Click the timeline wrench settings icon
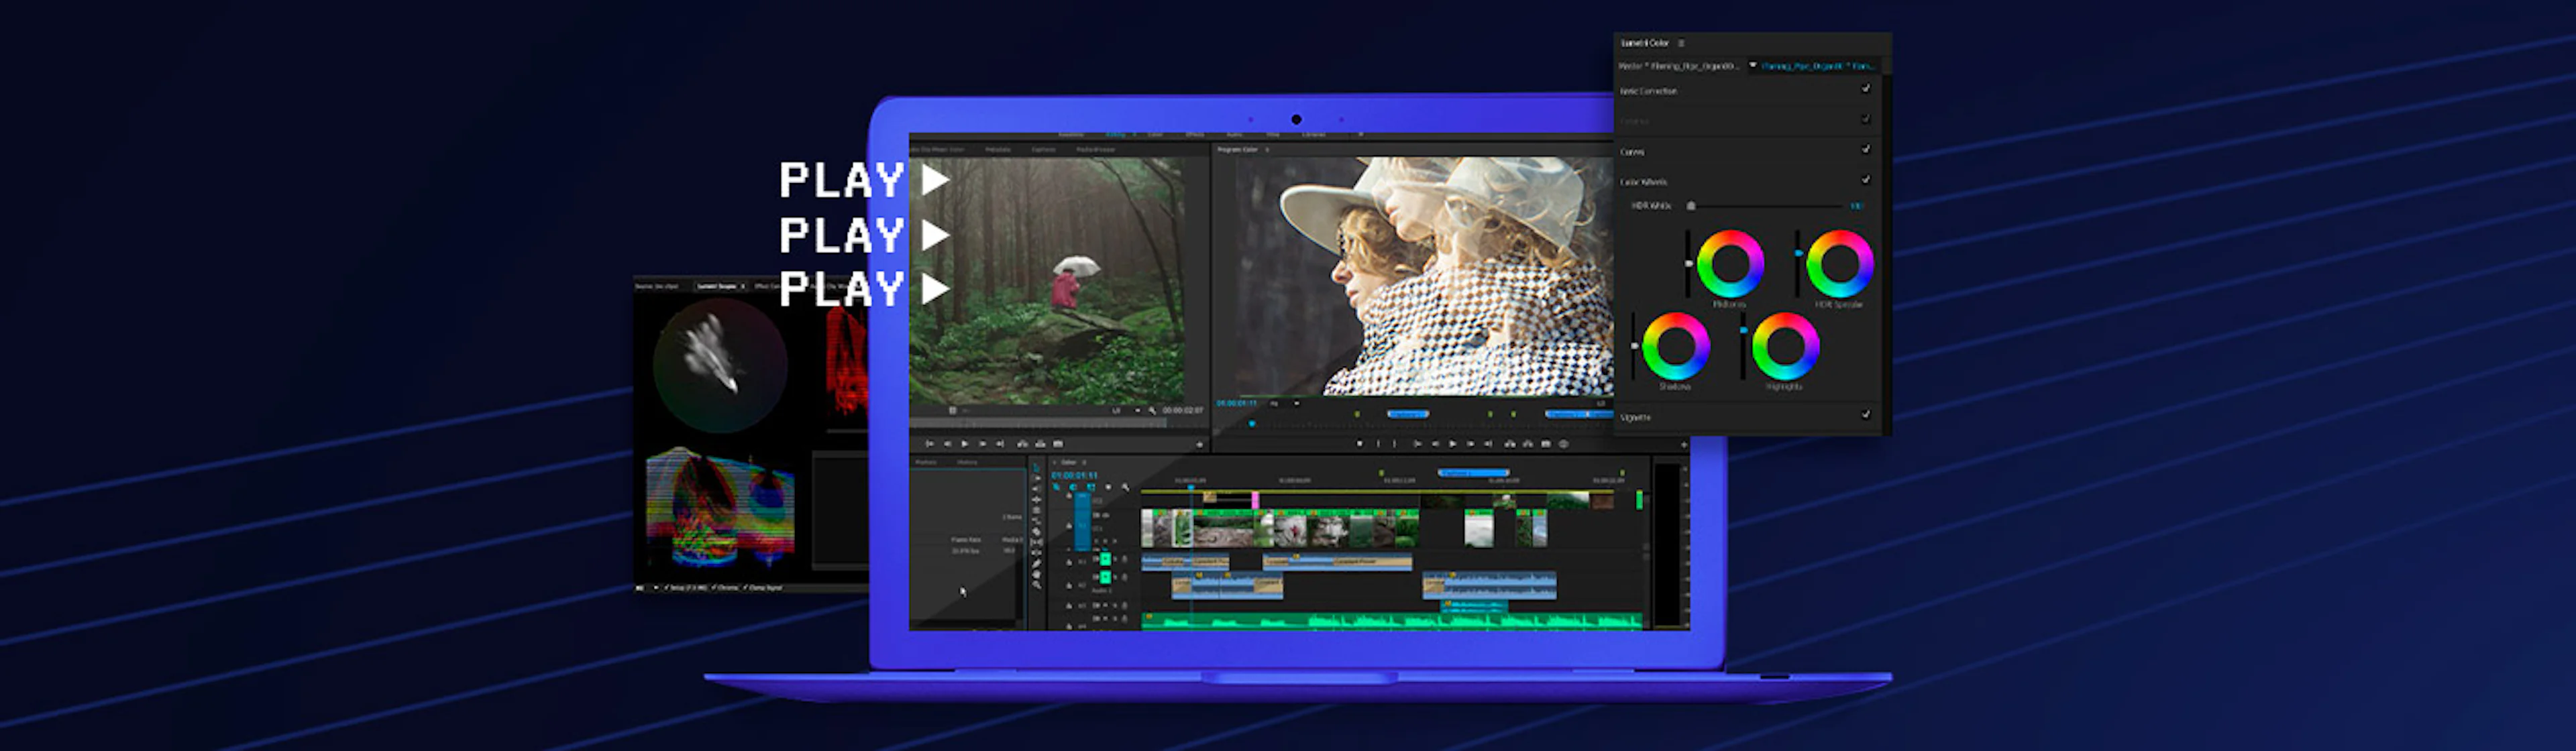Screen dimensions: 2576x751 (x=1126, y=488)
